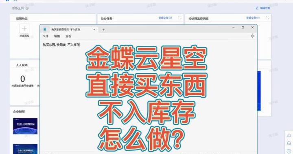Add a new Notepad tab

coord(103,30)
